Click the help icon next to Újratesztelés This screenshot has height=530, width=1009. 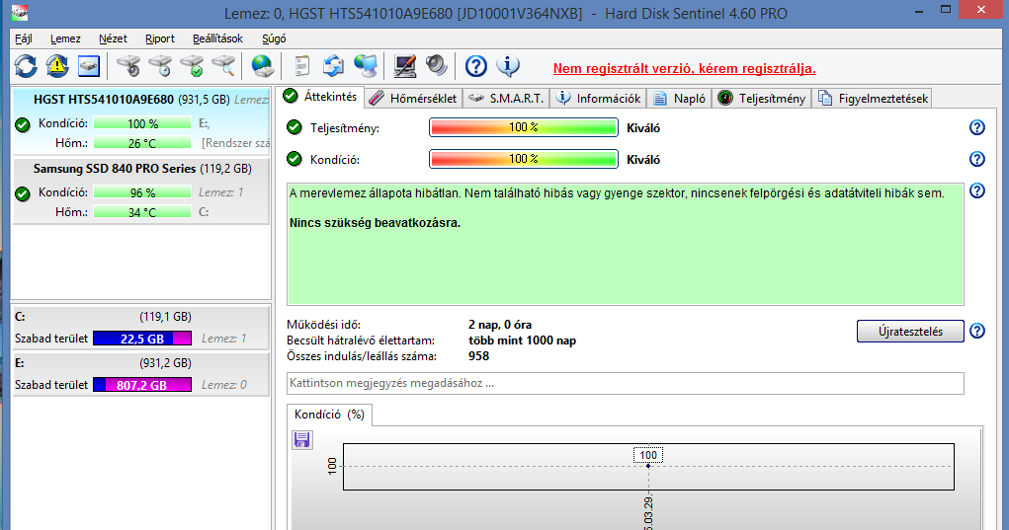coord(976,331)
